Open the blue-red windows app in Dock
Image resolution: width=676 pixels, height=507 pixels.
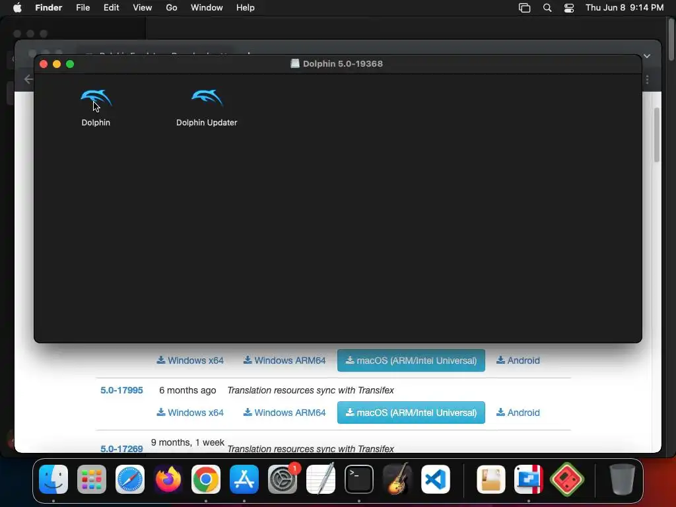point(529,479)
